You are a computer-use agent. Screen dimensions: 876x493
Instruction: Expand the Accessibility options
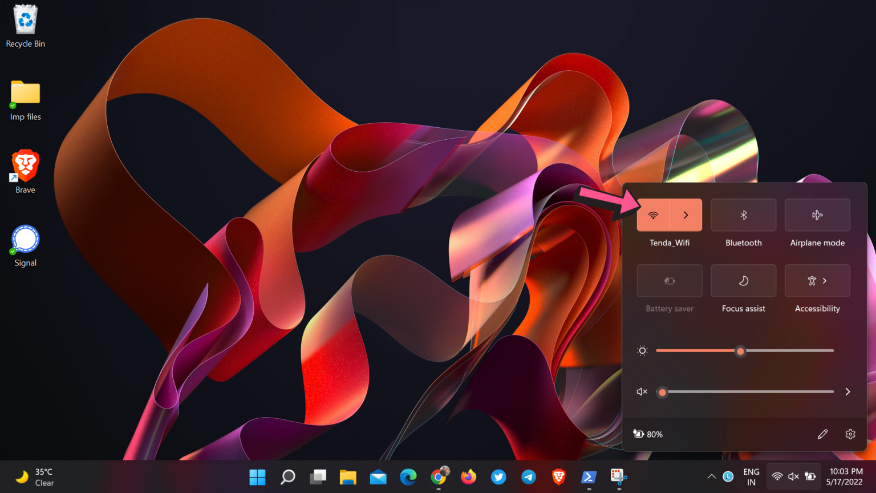pyautogui.click(x=824, y=281)
